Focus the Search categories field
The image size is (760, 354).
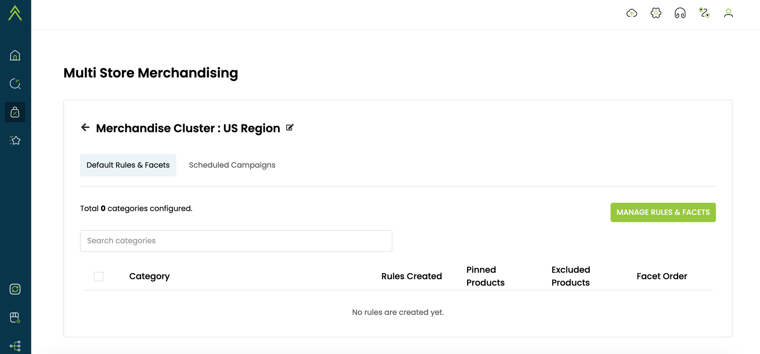(x=236, y=241)
